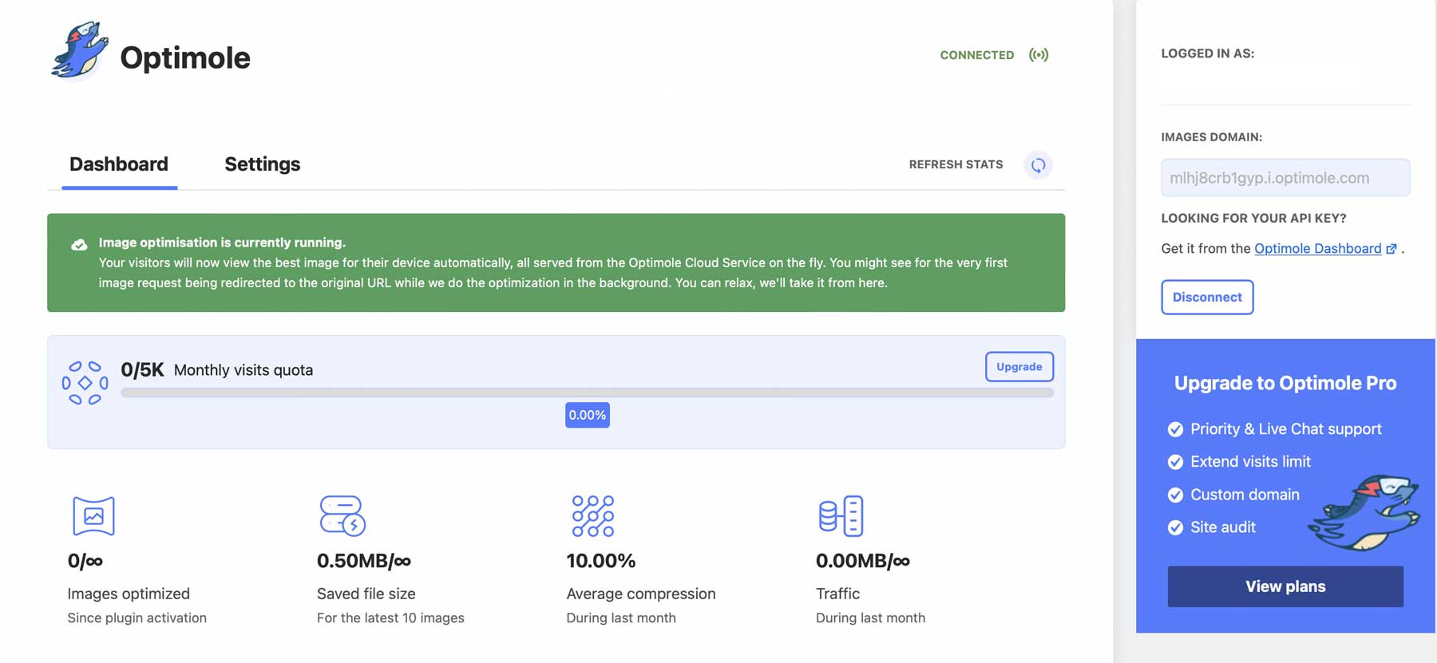The height and width of the screenshot is (663, 1437).
Task: Click the 0.50MB/∞ saved size value
Action: click(364, 561)
